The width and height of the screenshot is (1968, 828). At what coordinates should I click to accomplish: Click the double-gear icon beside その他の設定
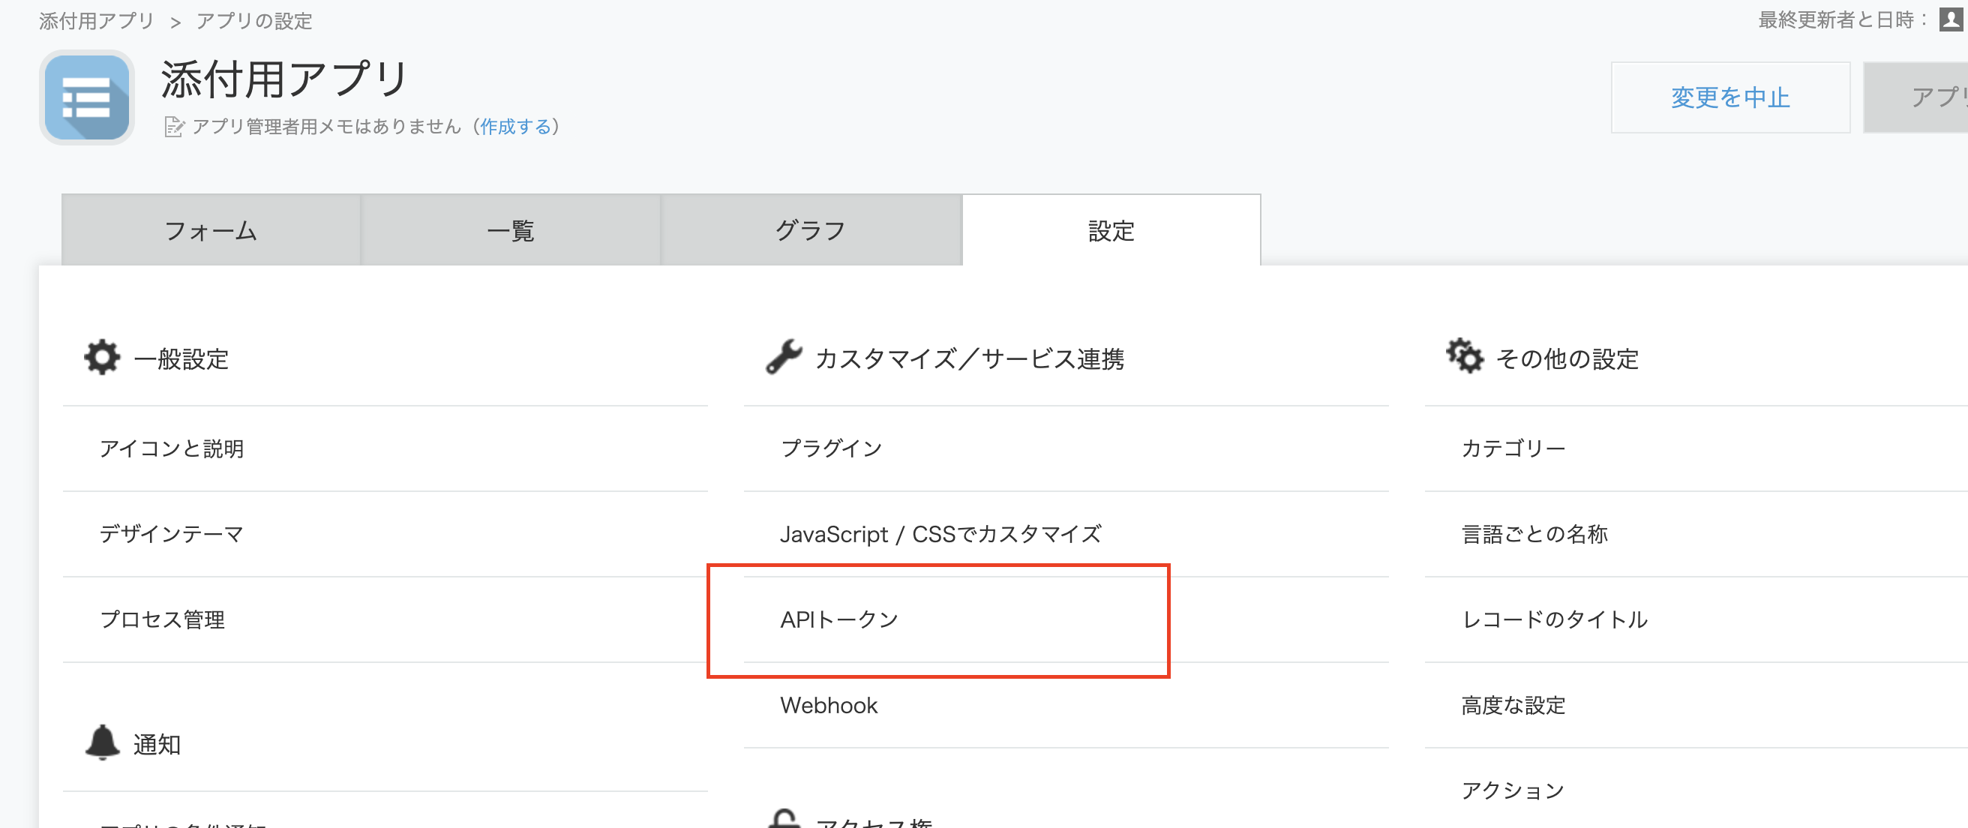point(1464,356)
